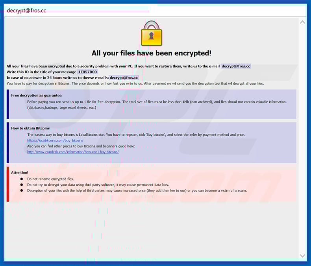Click decrypt@fros.cc in the title bar
The width and height of the screenshot is (311, 266).
pos(26,11)
